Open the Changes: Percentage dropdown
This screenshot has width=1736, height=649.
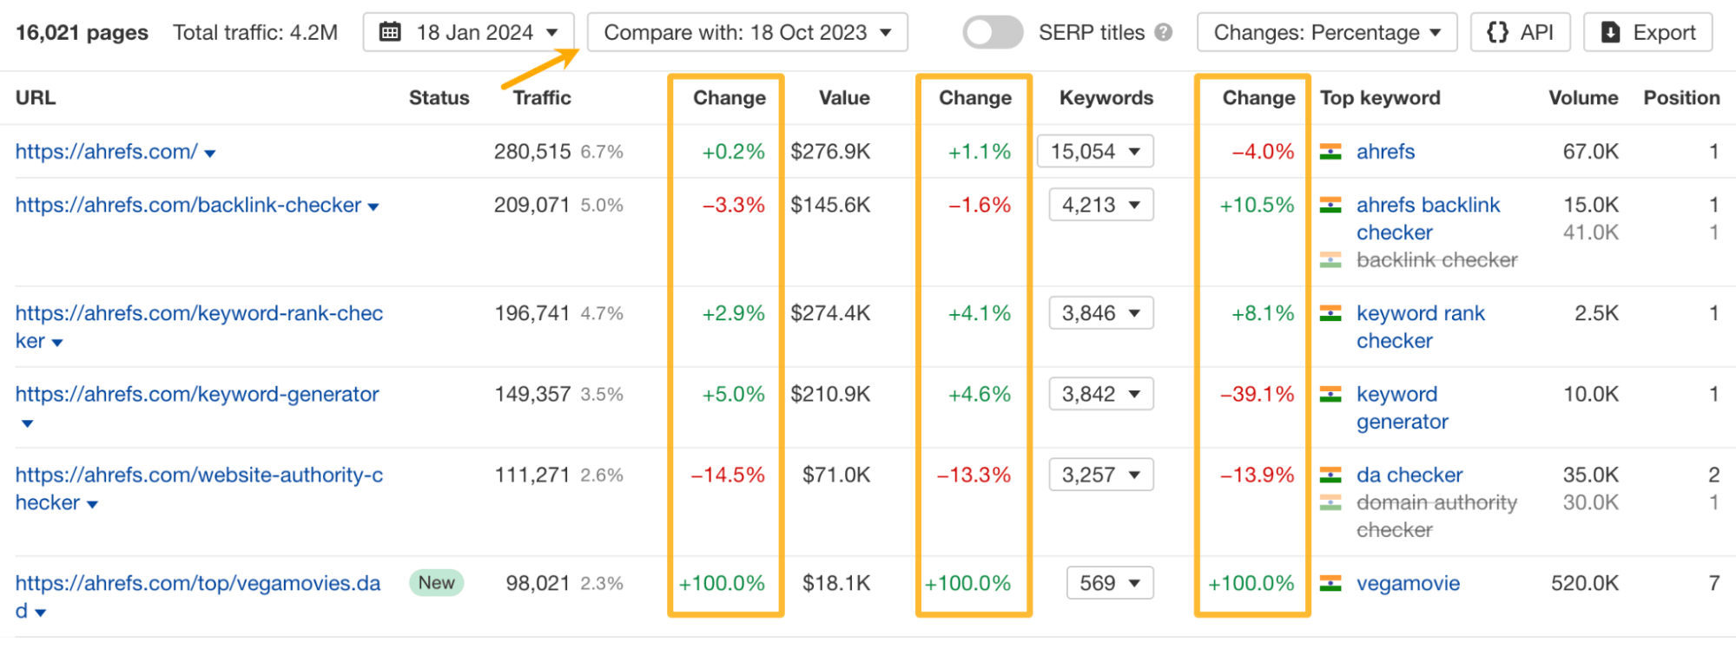(1326, 33)
